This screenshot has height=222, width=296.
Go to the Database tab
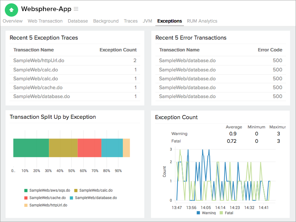[78, 21]
